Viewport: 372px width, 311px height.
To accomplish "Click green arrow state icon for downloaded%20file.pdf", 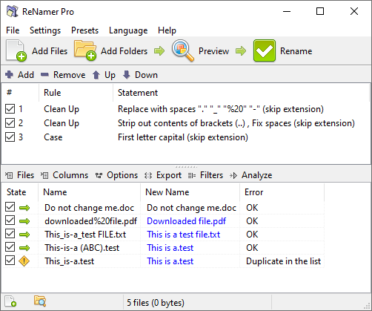I will tap(24, 221).
